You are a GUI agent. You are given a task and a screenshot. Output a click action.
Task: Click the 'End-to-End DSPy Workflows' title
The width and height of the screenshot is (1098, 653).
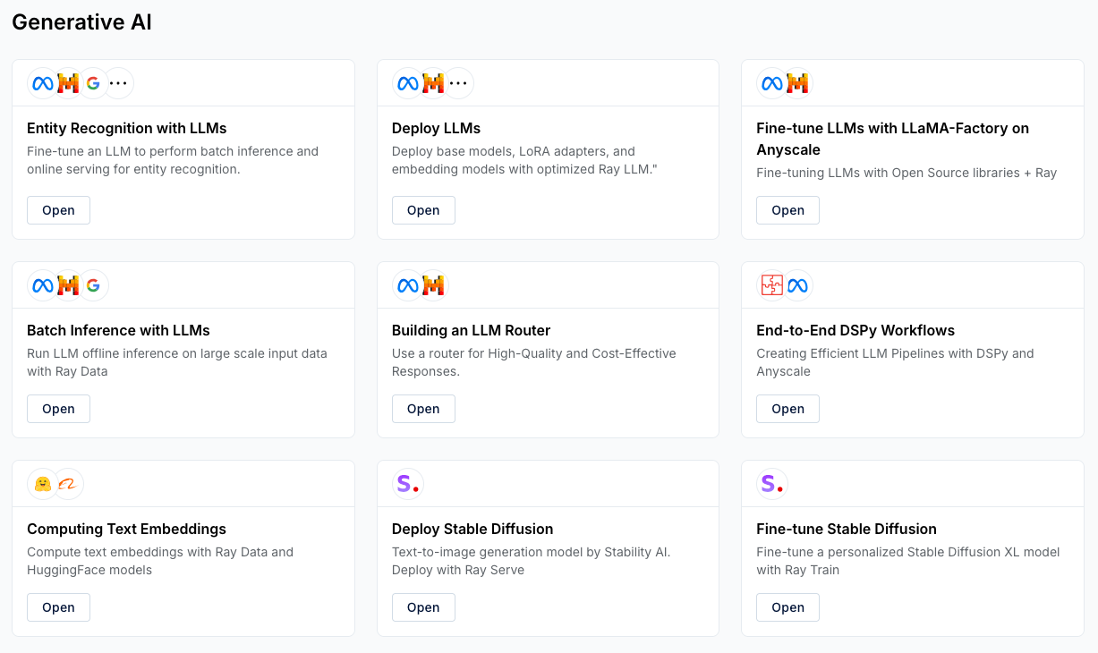coord(855,331)
